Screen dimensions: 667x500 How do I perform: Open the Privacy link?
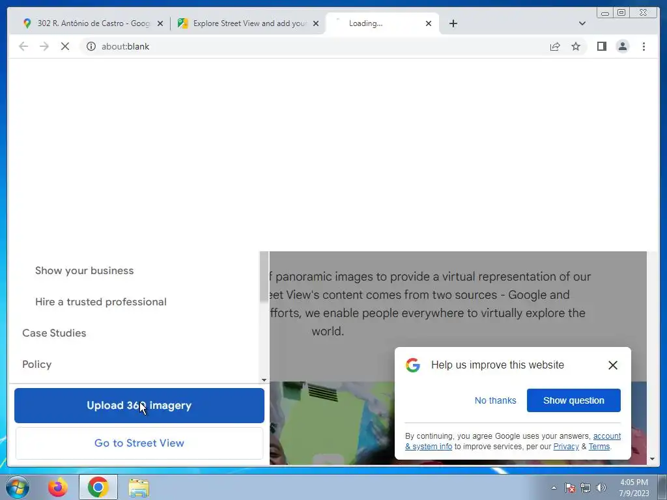[x=566, y=447]
